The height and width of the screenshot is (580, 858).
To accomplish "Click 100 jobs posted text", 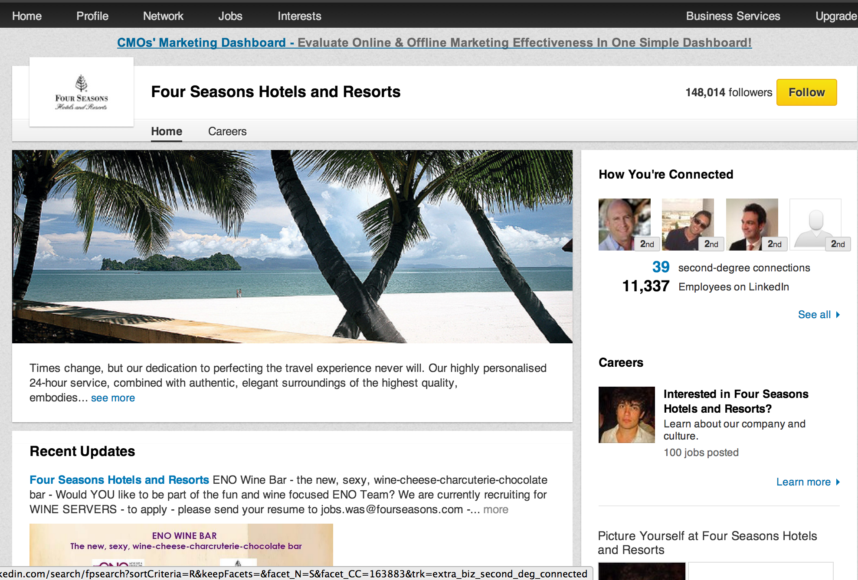I will click(x=701, y=453).
